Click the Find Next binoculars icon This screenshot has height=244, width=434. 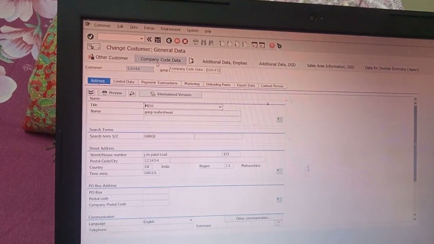211,43
